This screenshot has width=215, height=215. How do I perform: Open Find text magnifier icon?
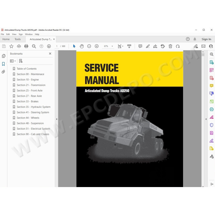34,46
